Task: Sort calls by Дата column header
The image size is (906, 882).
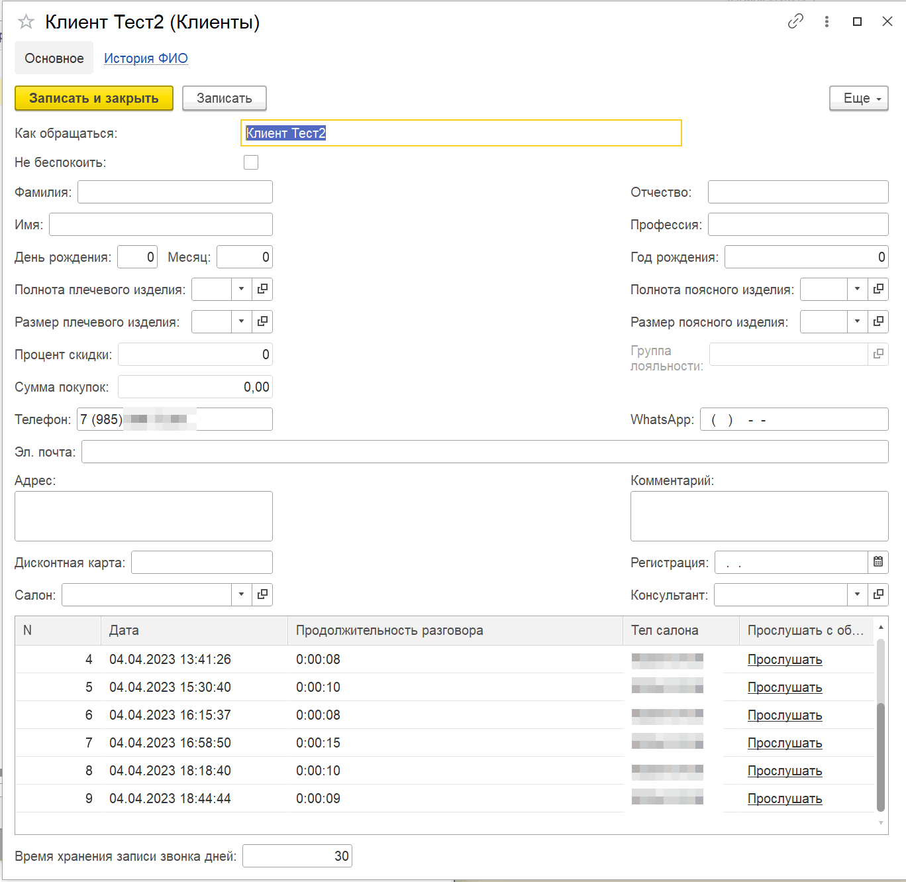Action: click(x=193, y=630)
